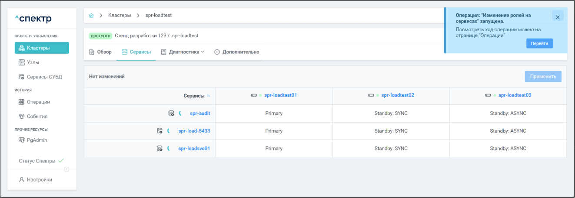
Task: Select Standby: ASYNC cell for spr-loadsvc01
Action: point(508,149)
